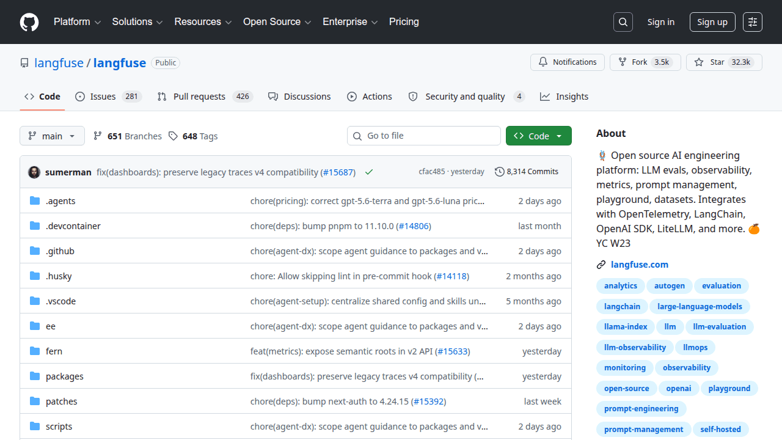
Task: Click the analytics topic tag
Action: click(621, 286)
